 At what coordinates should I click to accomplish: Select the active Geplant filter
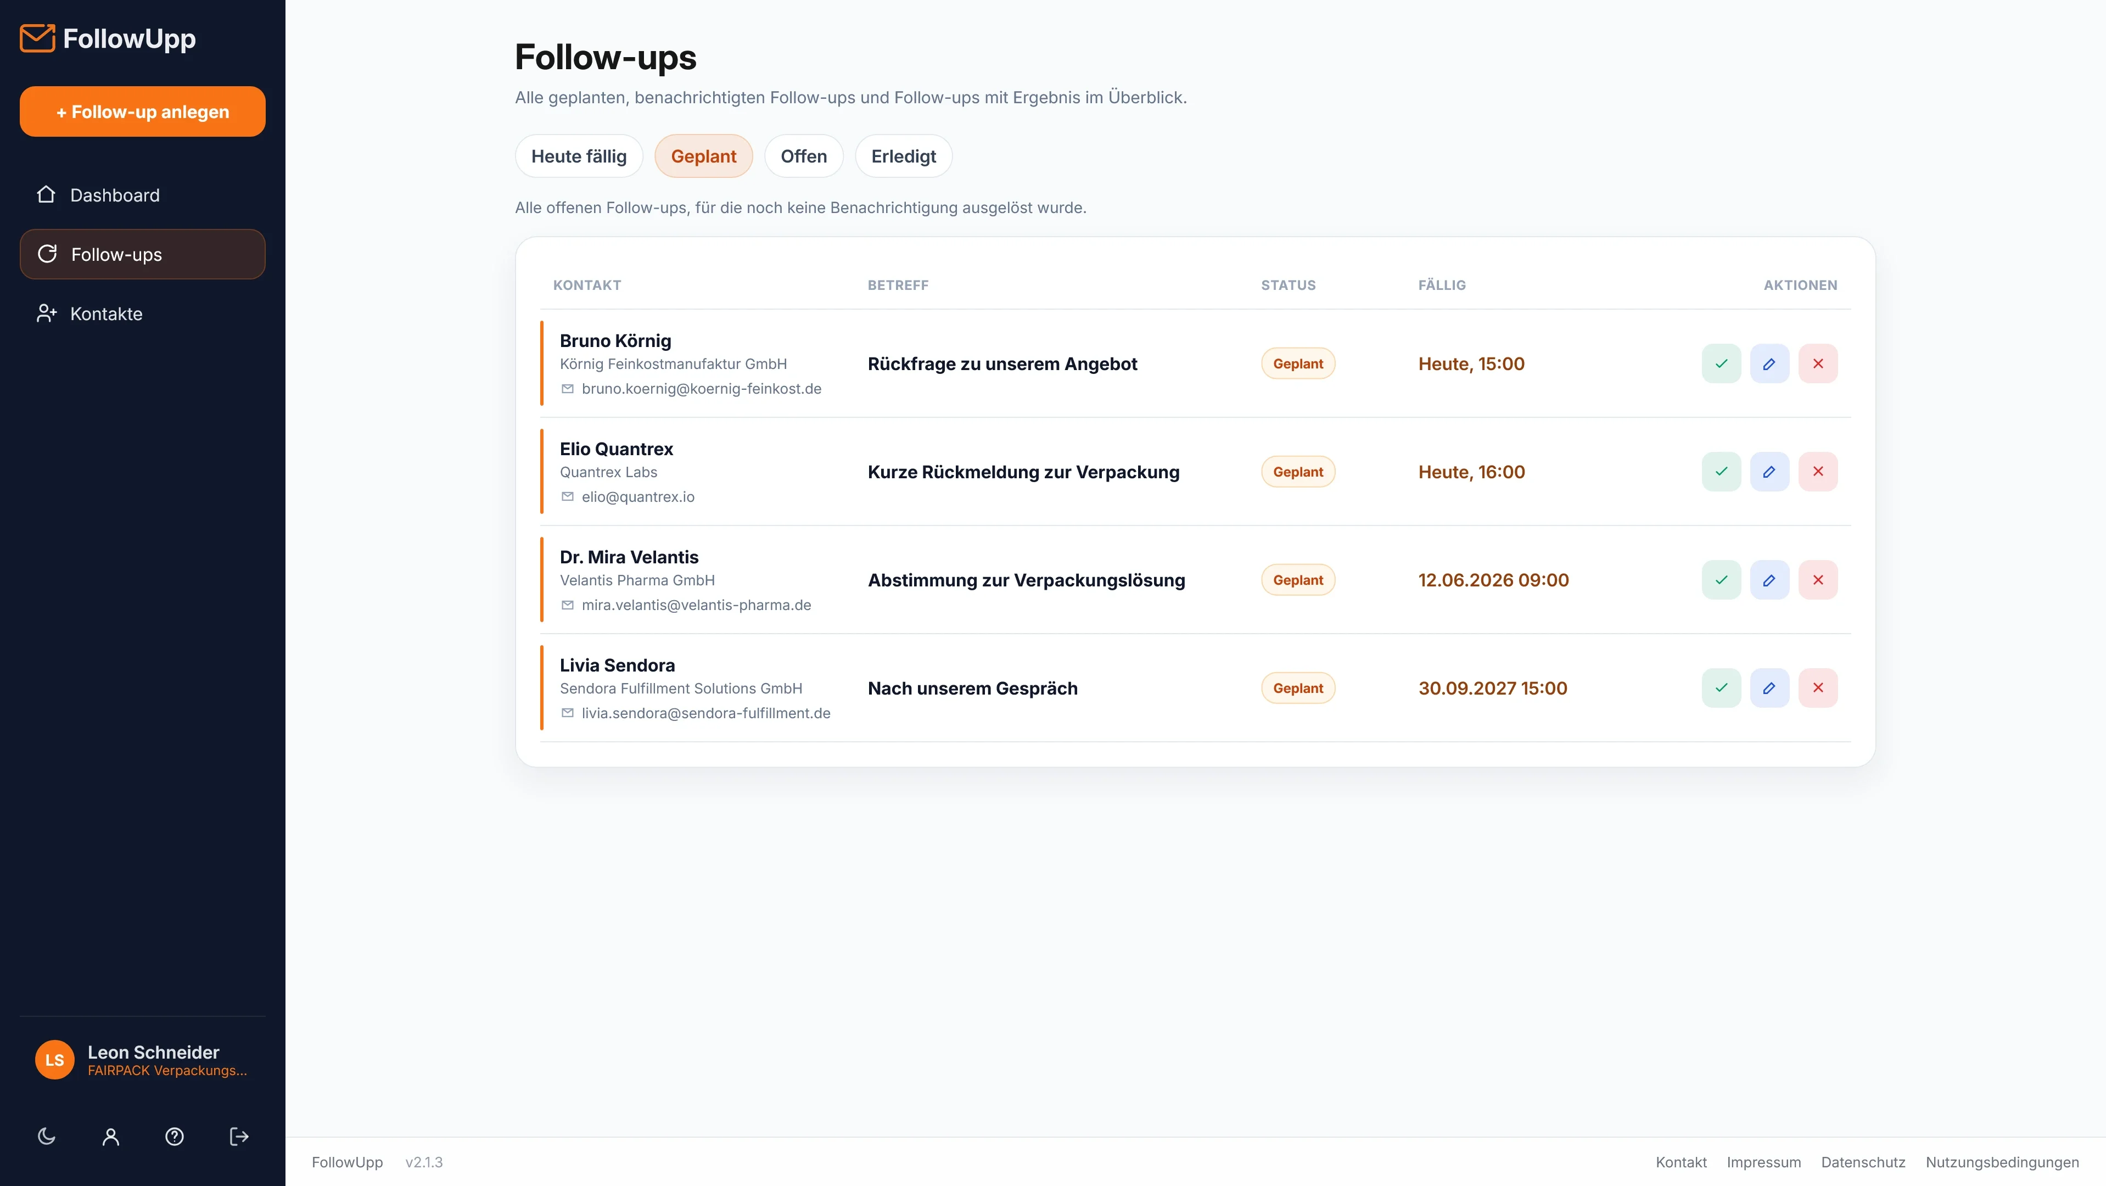point(703,156)
